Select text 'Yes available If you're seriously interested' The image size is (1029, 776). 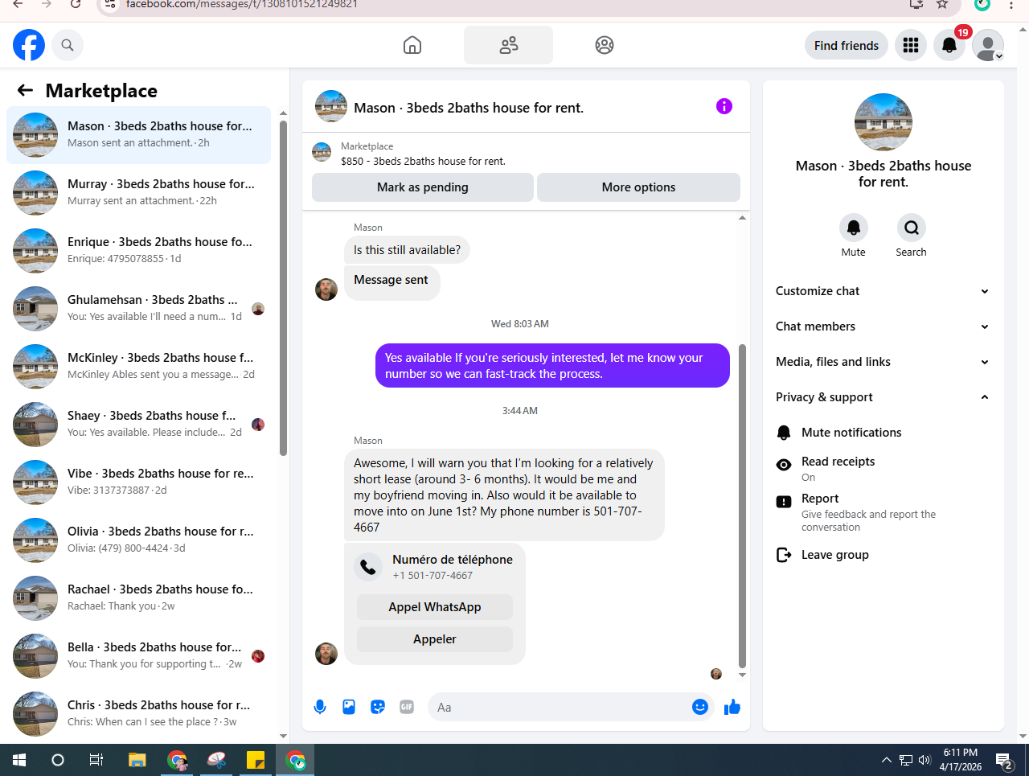[495, 358]
